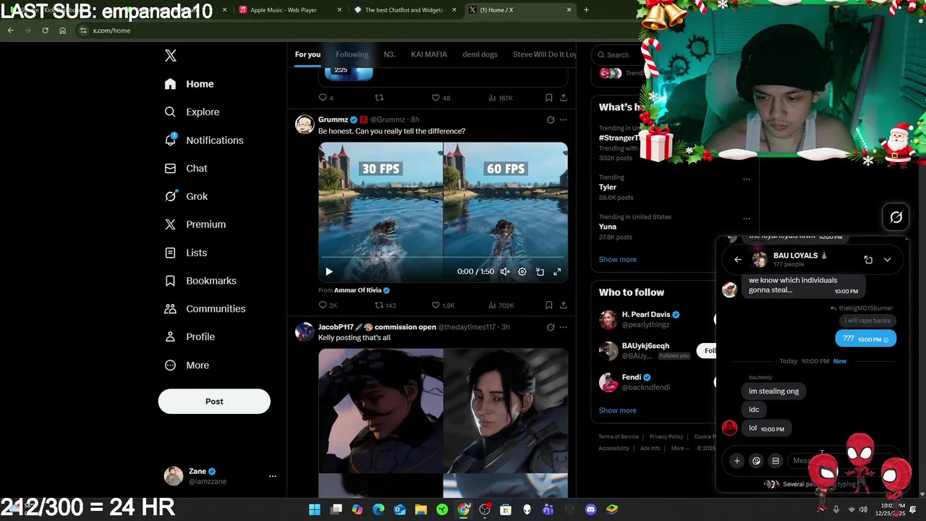
Task: Like the post showing 48 likes
Action: tap(441, 98)
